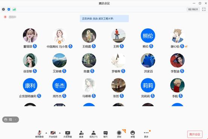Collapse the floating pill with its chevron
Image resolution: width=208 pixels, height=139 pixels.
click(x=15, y=120)
